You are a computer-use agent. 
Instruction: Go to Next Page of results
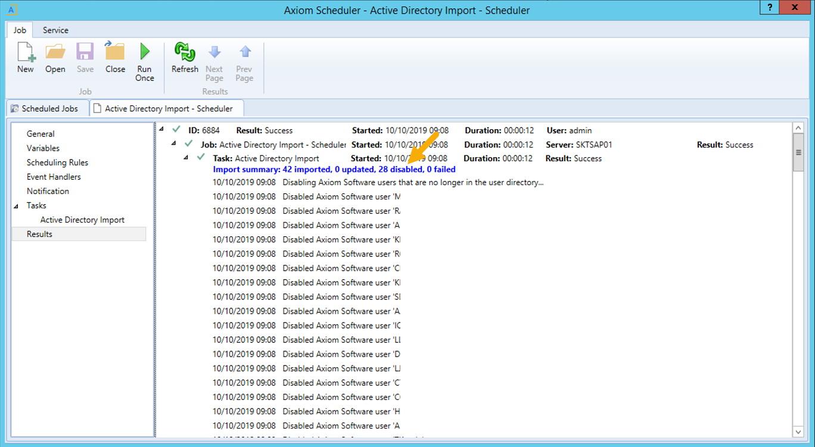point(214,62)
